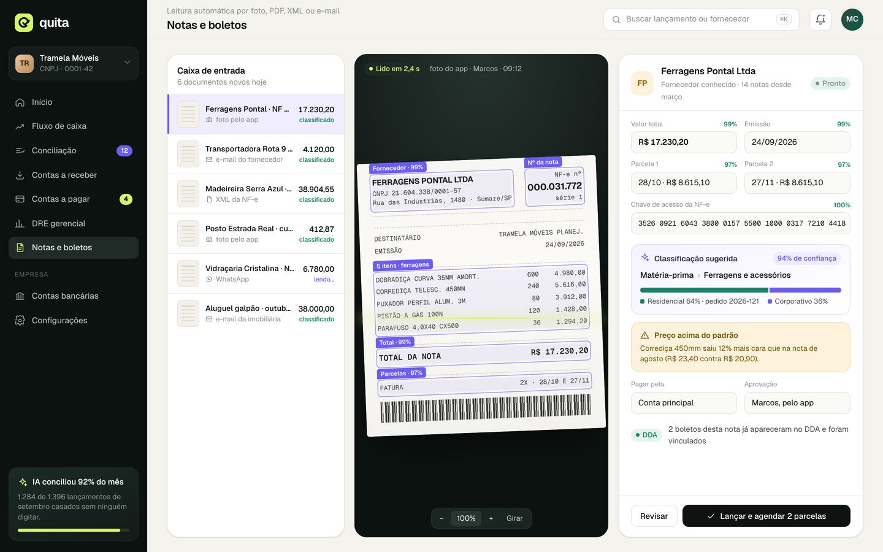This screenshot has width=883, height=552.
Task: Select the Posto Estrada Real inbox row
Action: [256, 234]
